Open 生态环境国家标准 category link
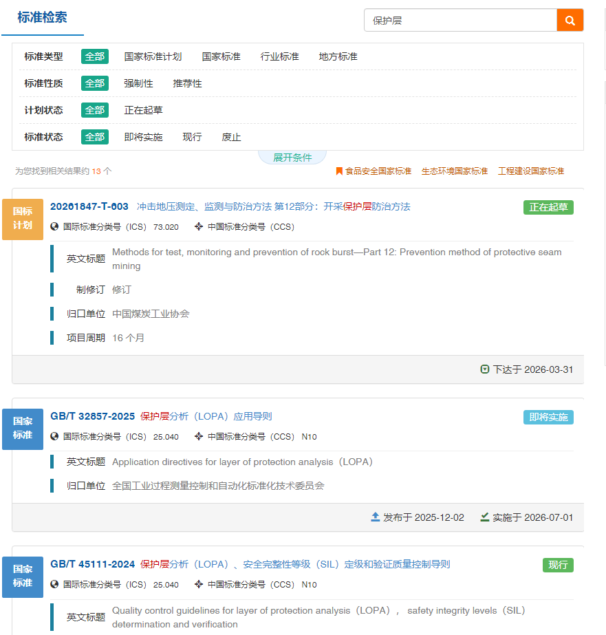This screenshot has height=635, width=606. (454, 171)
